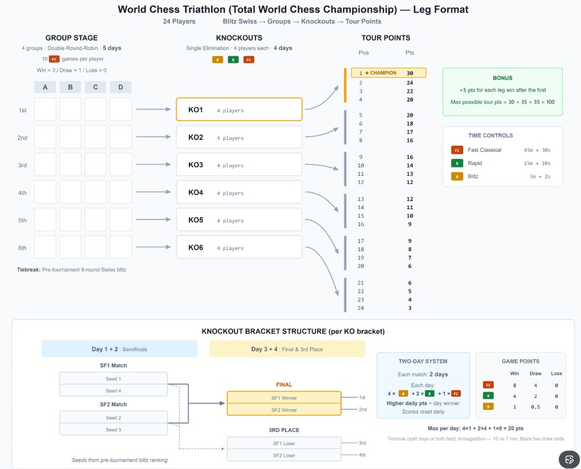Select the highlighted KO1 bracket box

(x=239, y=109)
